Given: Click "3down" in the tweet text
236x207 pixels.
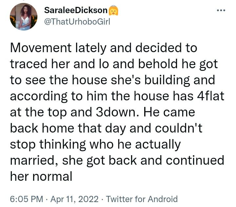Looking at the screenshot, I should tap(123, 112).
